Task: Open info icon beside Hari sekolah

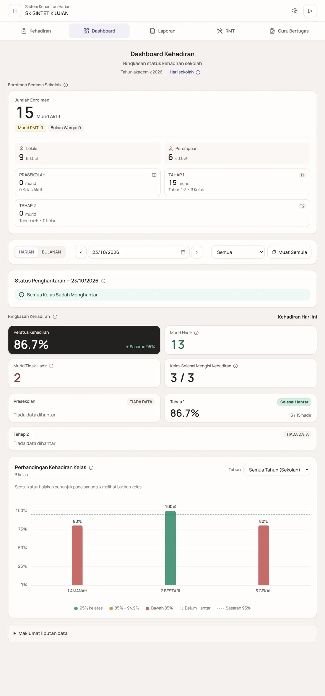Action: tap(198, 72)
